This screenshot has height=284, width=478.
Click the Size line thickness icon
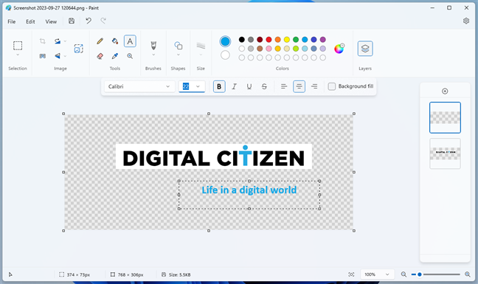tap(201, 46)
